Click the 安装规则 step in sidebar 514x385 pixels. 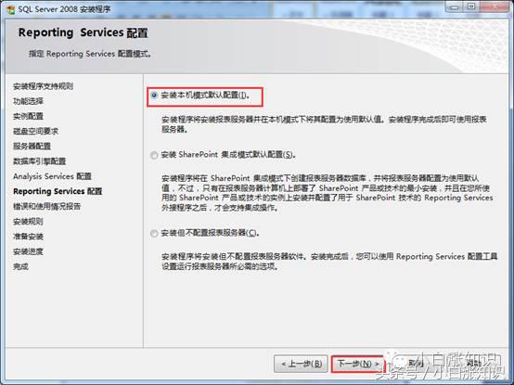28,222
